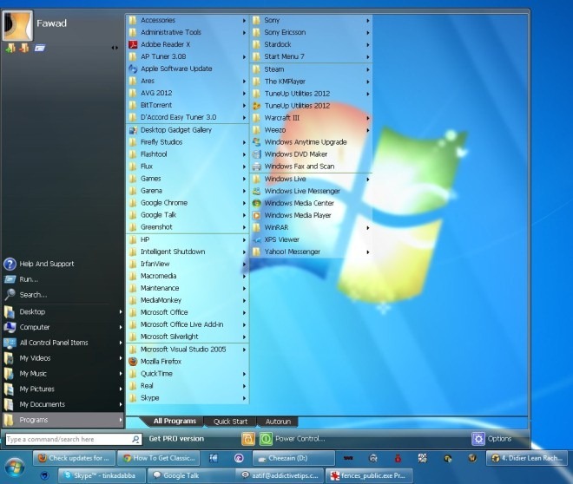
Task: Launch Apple Software Update
Action: coord(175,69)
